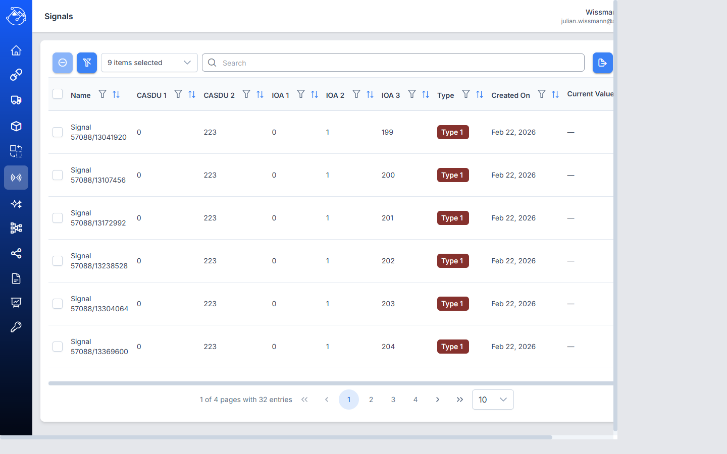The height and width of the screenshot is (454, 727).
Task: Filter the Type column
Action: click(x=466, y=94)
